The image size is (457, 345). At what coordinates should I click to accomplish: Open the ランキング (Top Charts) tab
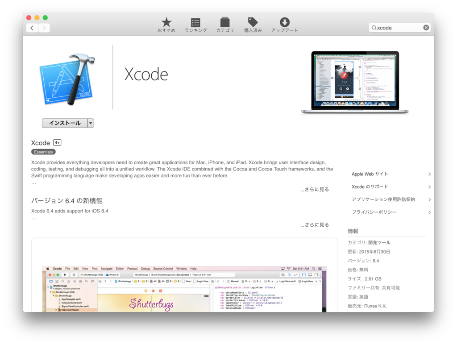coord(195,25)
